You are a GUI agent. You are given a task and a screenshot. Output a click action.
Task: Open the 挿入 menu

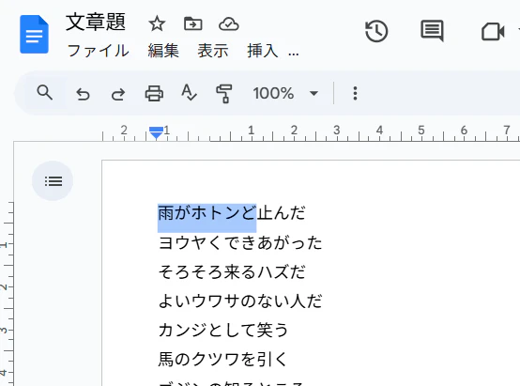click(262, 51)
